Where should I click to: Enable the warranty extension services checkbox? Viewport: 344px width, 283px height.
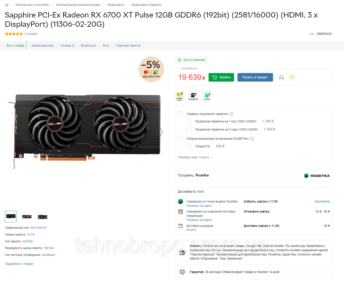point(181,114)
